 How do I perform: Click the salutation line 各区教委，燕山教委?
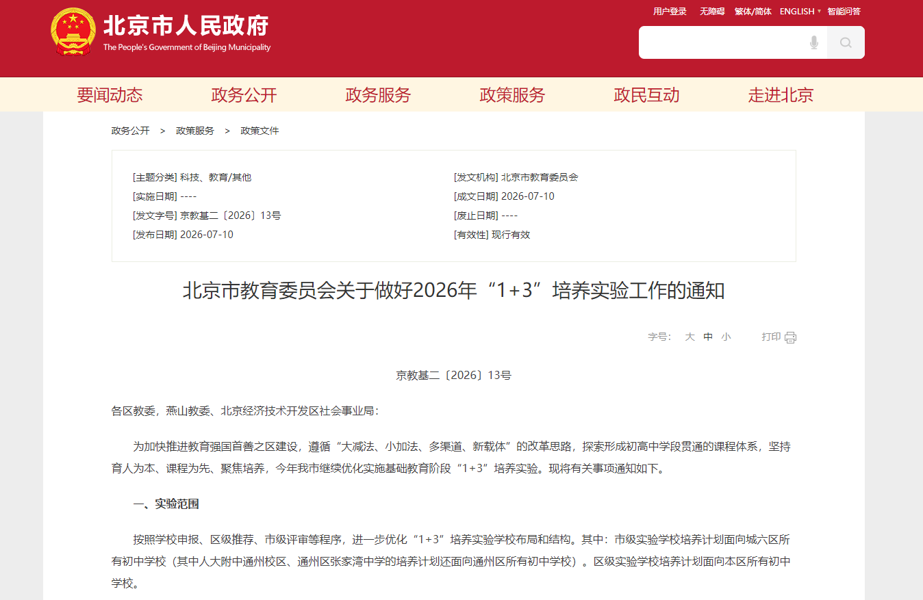[x=244, y=411]
